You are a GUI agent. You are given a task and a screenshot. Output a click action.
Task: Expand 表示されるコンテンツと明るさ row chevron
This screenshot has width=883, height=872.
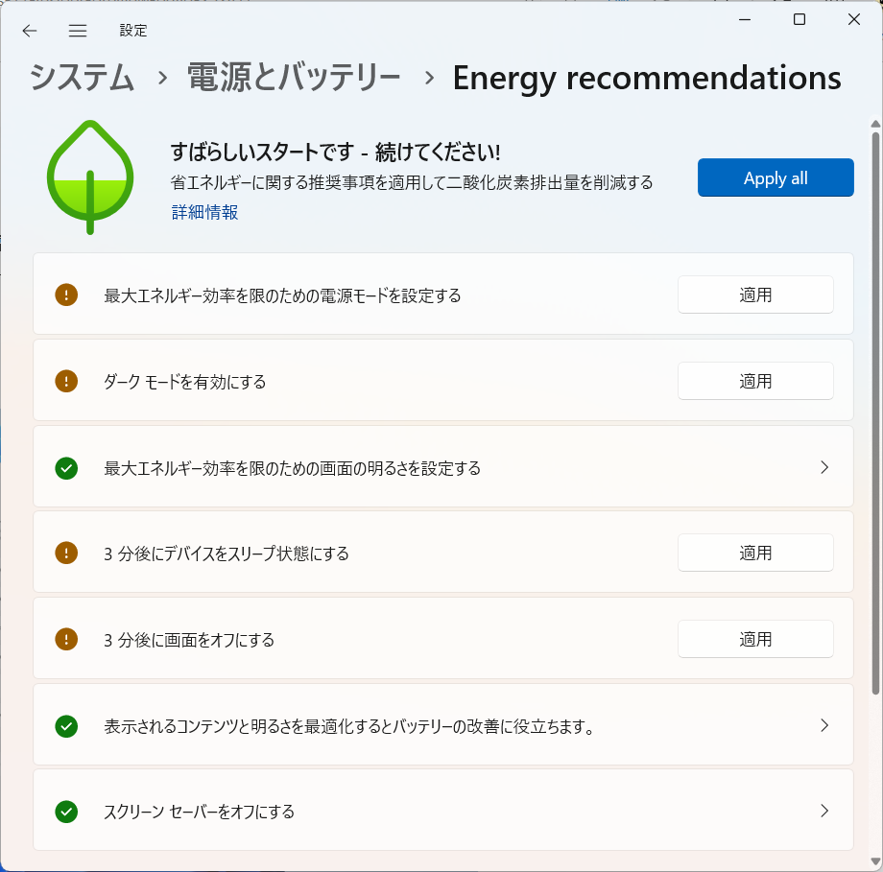pos(824,725)
